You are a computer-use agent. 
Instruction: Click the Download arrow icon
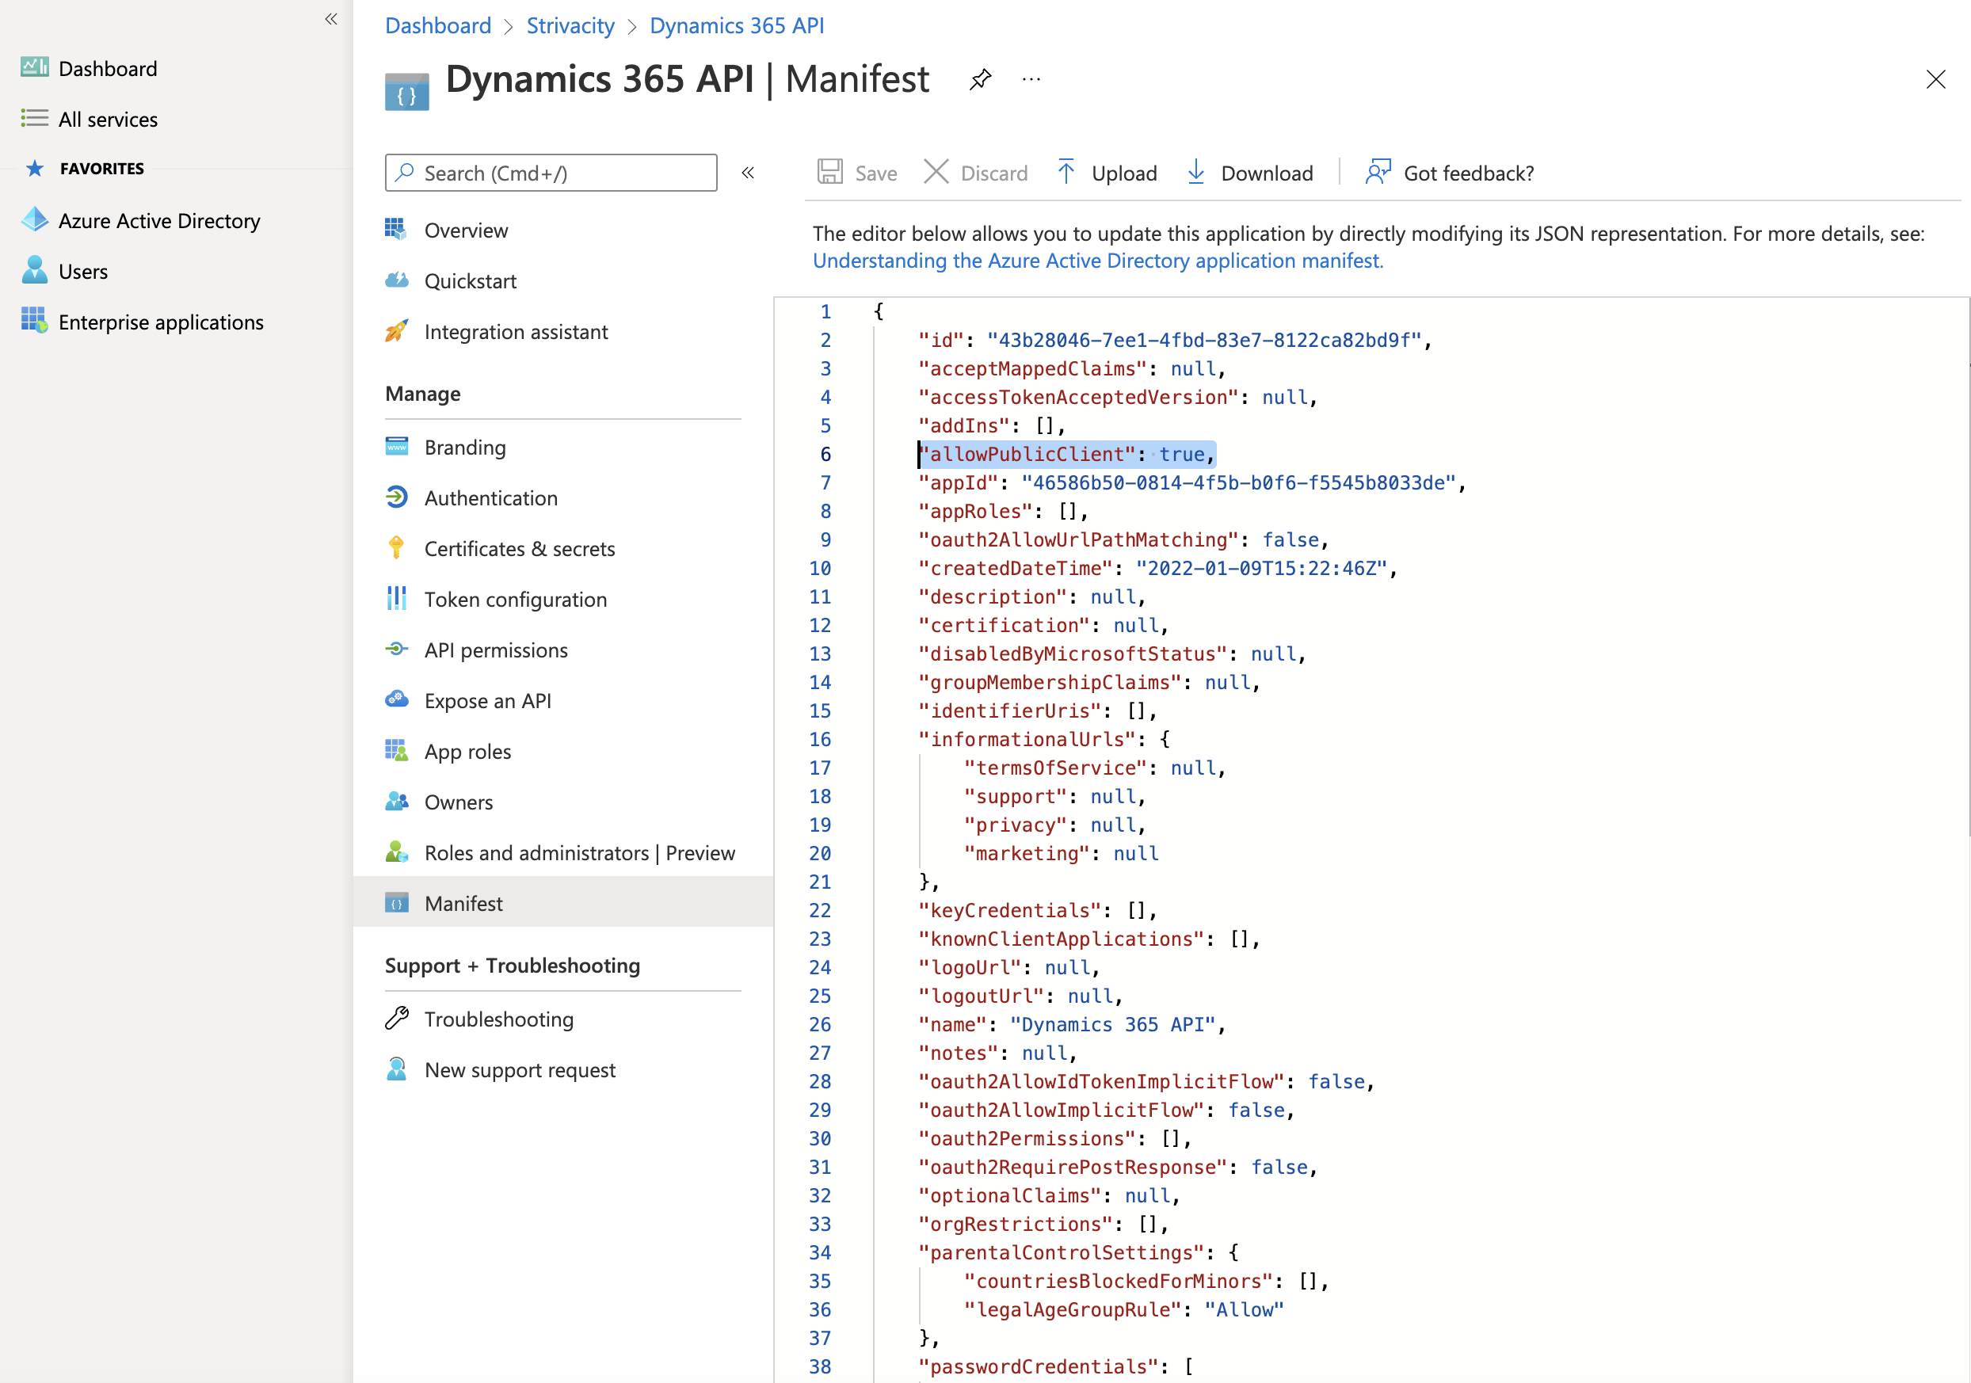1195,172
